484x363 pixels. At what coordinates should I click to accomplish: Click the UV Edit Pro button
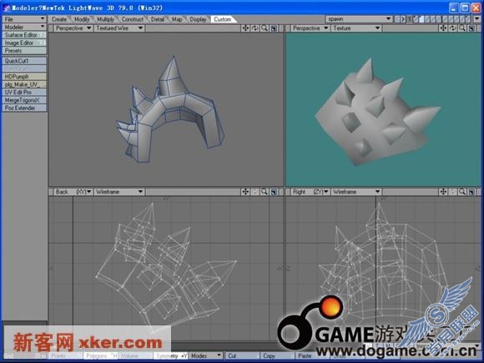[x=24, y=92]
